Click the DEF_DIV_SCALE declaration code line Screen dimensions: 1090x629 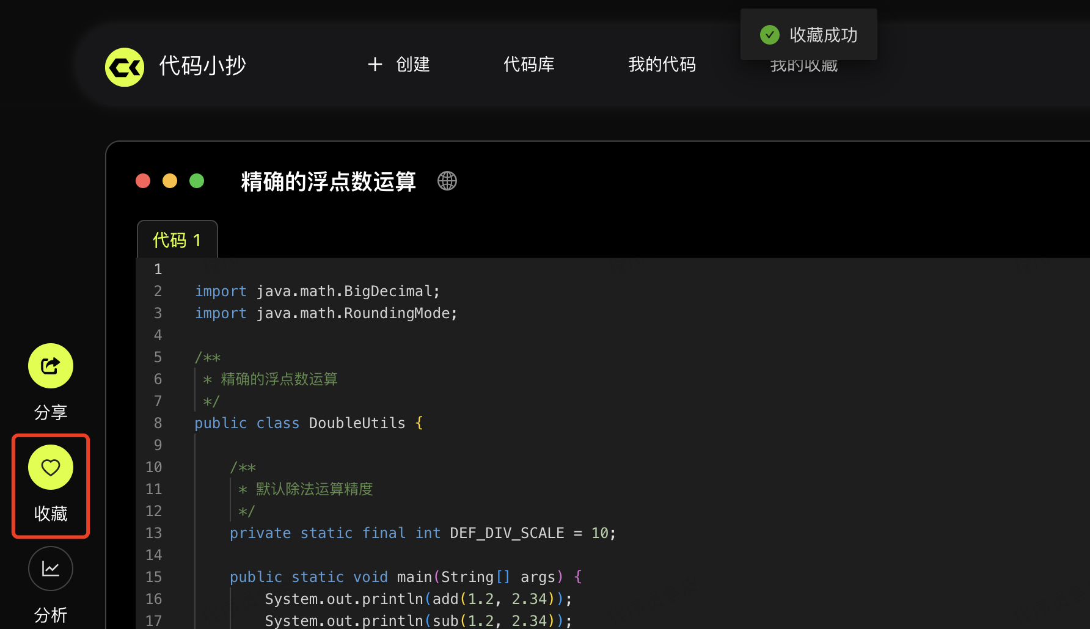coord(422,533)
